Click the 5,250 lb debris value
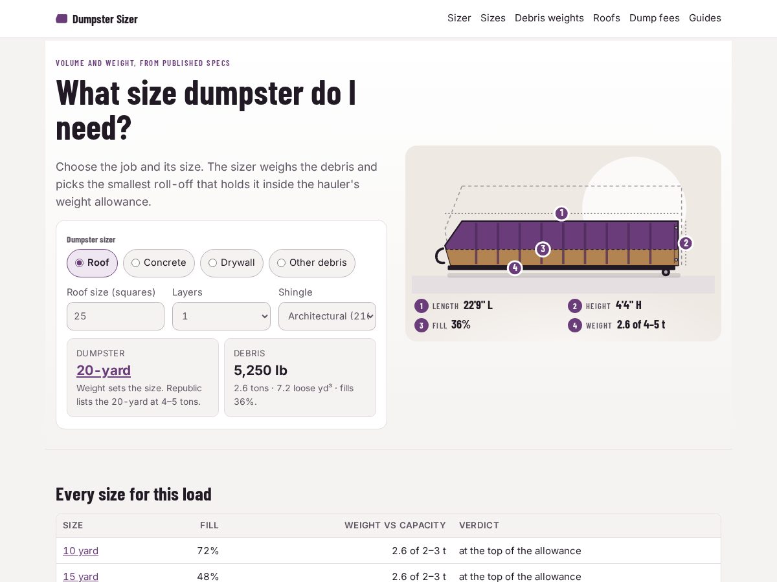 point(260,371)
